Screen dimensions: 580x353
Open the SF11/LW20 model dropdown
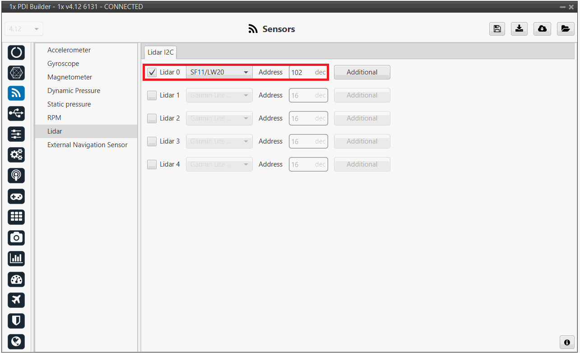(x=219, y=72)
